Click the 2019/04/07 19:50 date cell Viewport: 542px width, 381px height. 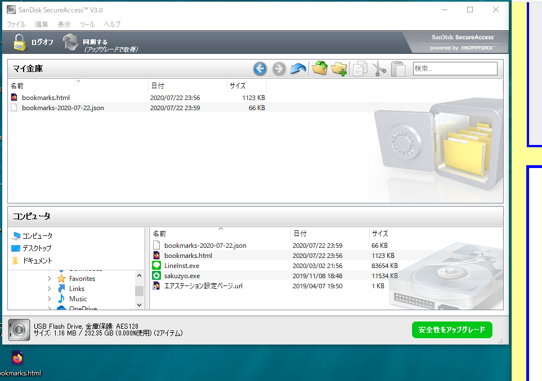pos(317,285)
